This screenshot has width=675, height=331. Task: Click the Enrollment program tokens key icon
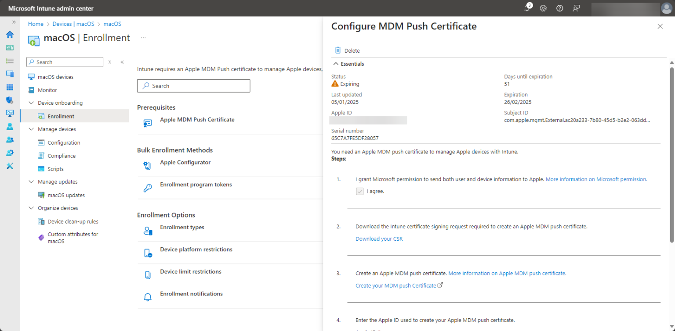148,188
